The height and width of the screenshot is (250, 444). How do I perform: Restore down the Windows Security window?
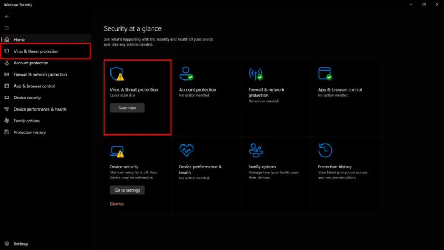[x=424, y=4]
